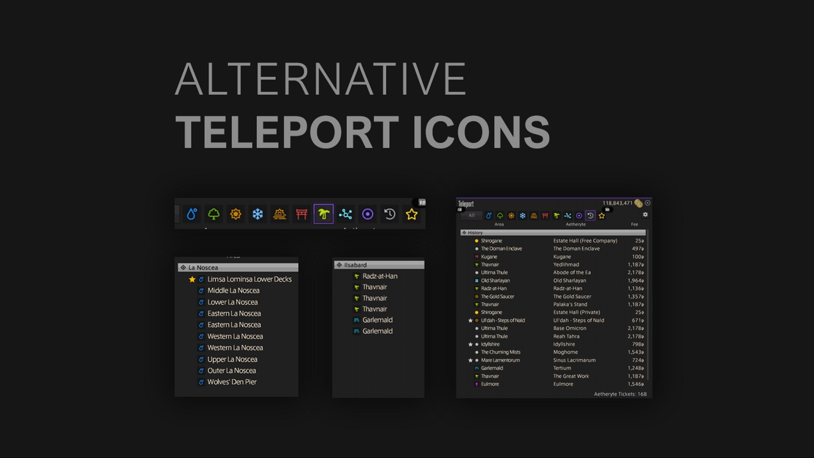Collapse the Ilsabard group header
814x458 pixels.
pos(379,265)
